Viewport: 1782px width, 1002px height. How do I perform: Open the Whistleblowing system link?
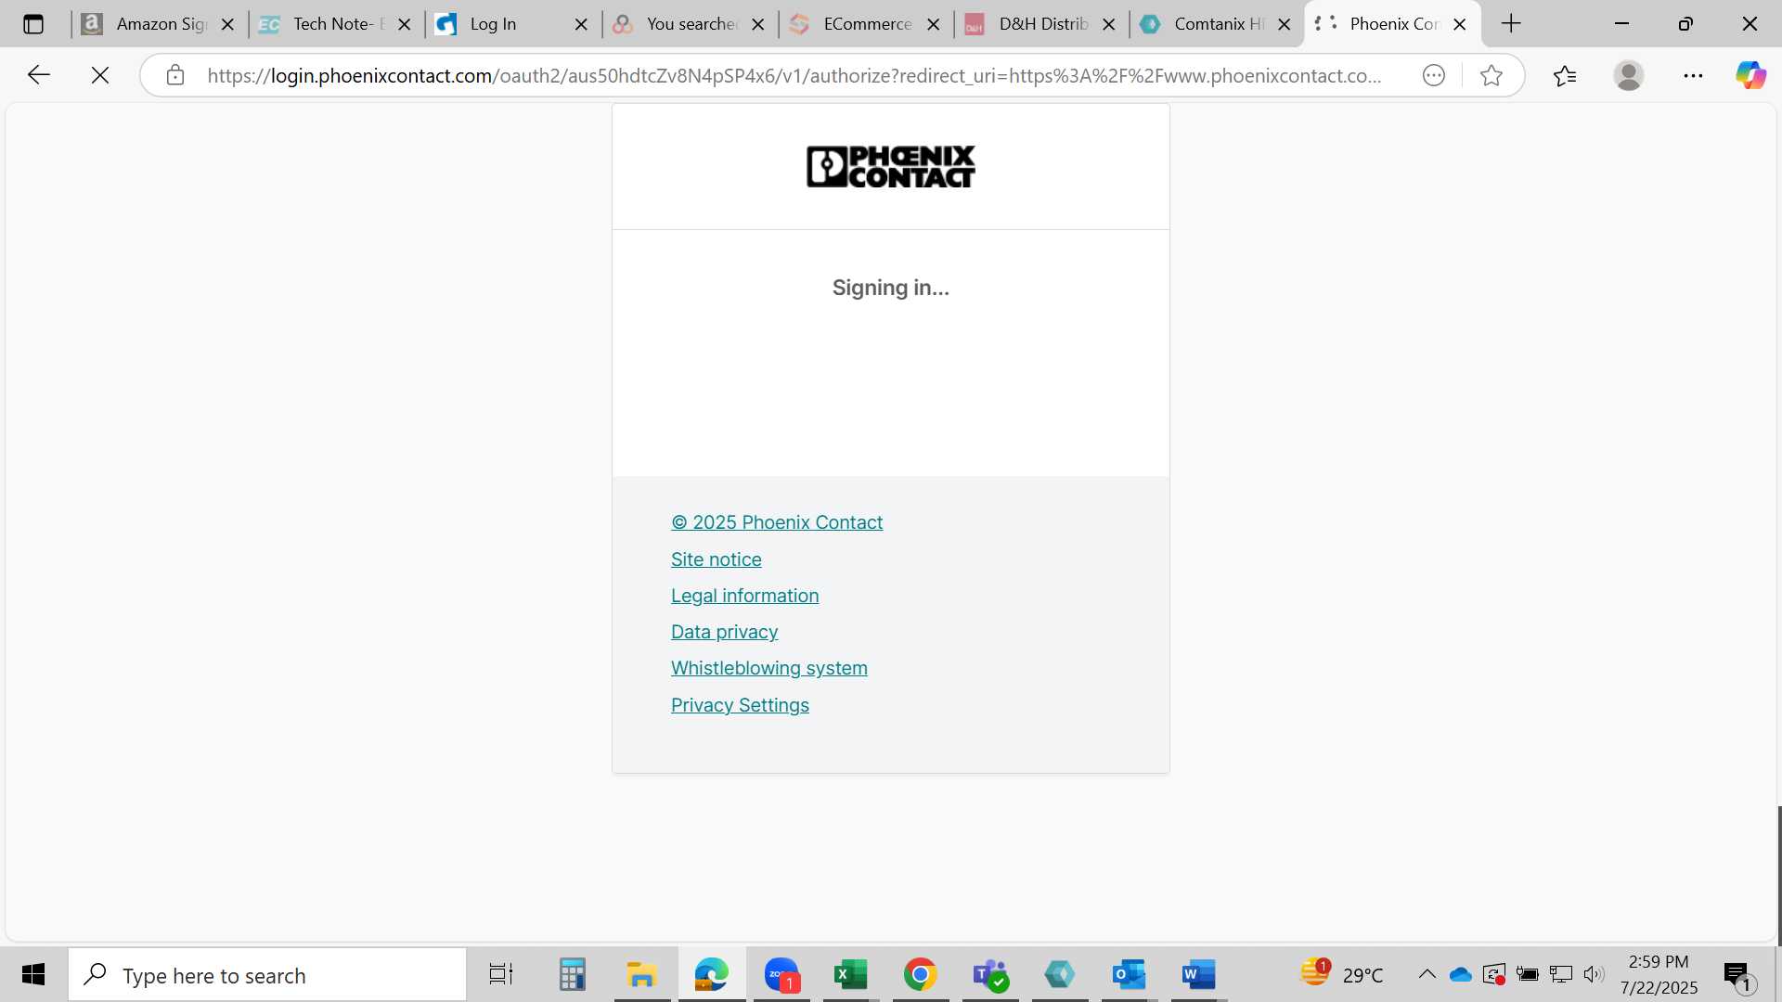pyautogui.click(x=769, y=668)
